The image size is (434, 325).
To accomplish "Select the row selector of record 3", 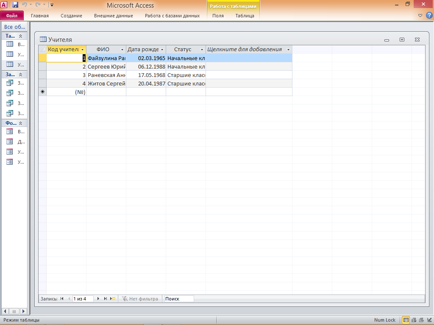I will (42, 75).
